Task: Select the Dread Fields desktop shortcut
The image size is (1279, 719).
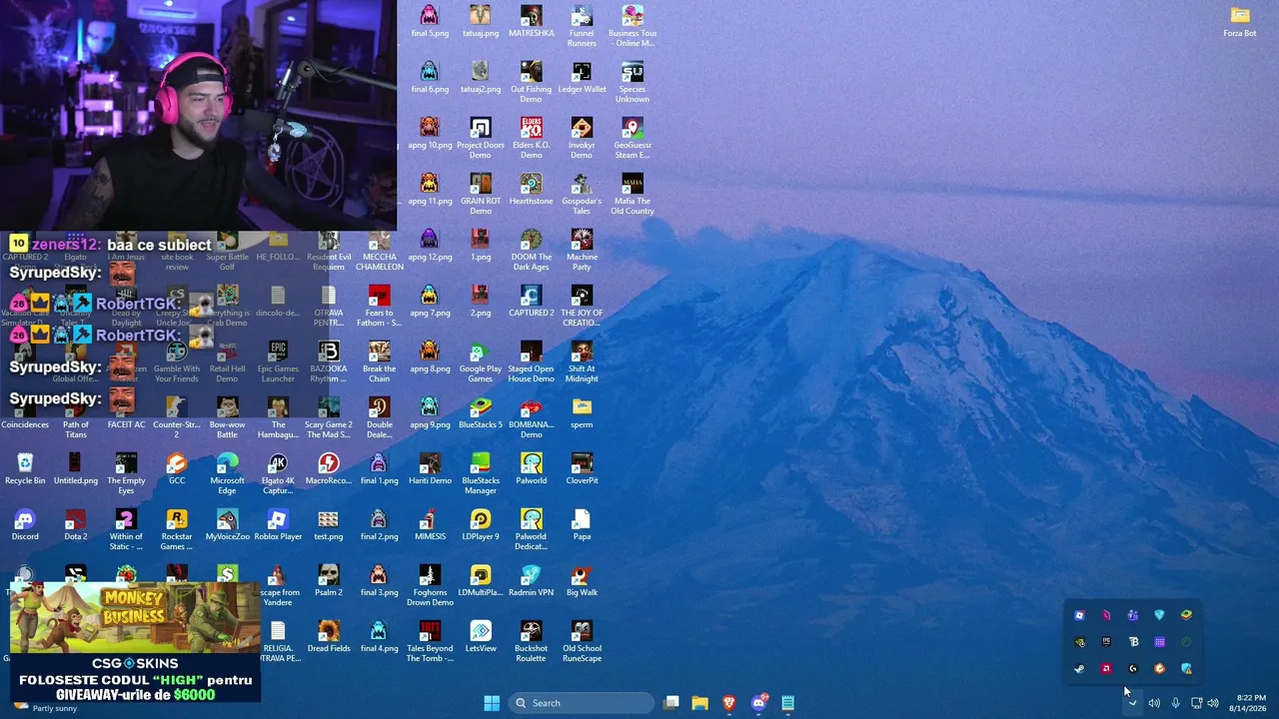Action: (329, 637)
